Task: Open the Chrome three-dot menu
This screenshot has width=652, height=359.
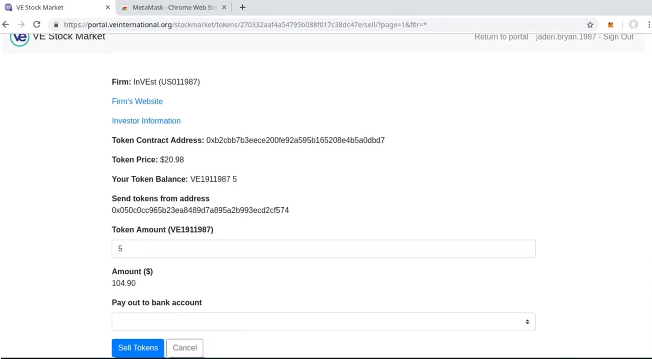Action: coord(649,24)
